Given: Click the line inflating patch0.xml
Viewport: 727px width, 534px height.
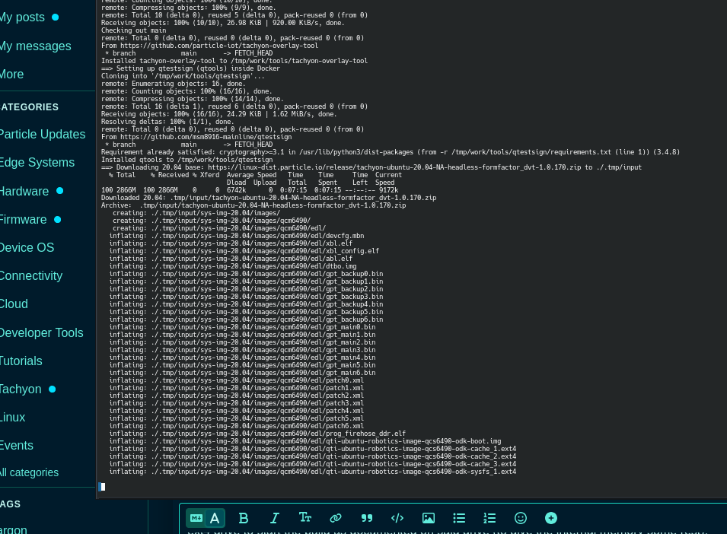Looking at the screenshot, I should 237,380.
